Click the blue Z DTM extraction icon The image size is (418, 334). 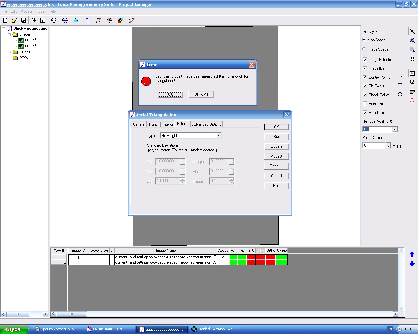tap(87, 20)
